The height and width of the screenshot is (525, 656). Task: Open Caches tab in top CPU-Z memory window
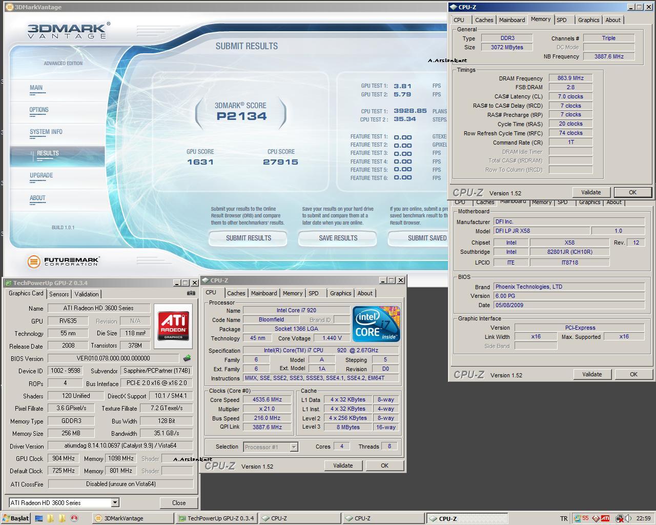[484, 20]
